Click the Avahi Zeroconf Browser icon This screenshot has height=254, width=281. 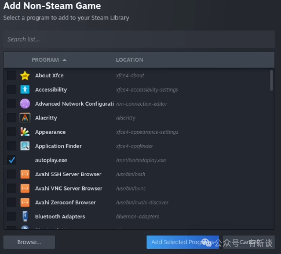(x=25, y=202)
